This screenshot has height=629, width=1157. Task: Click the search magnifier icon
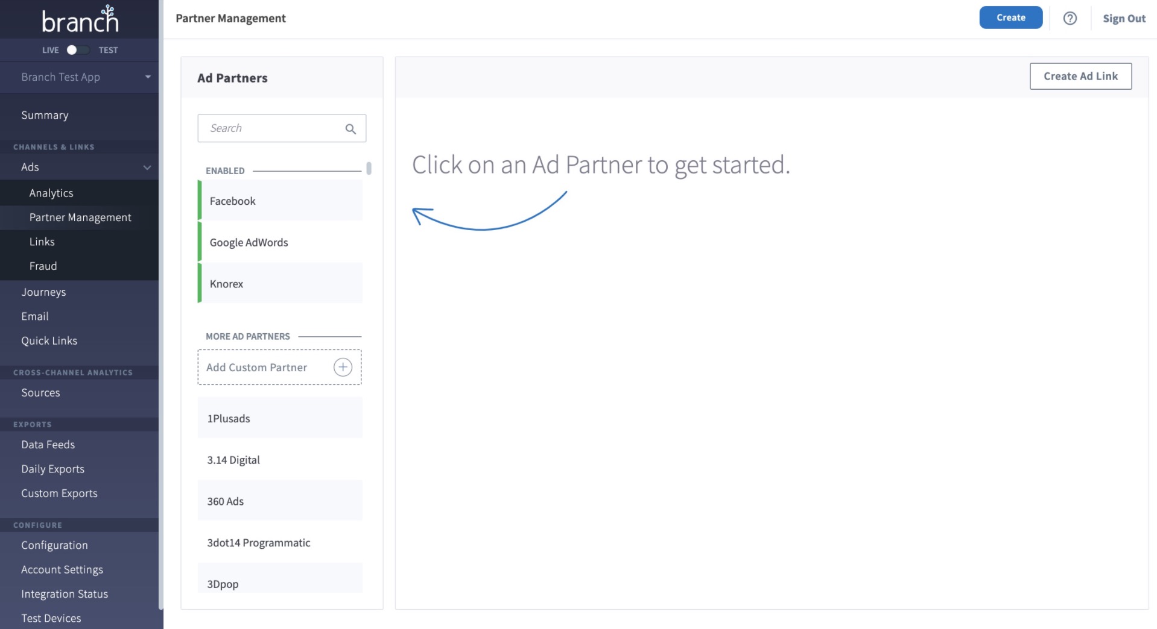pyautogui.click(x=350, y=128)
